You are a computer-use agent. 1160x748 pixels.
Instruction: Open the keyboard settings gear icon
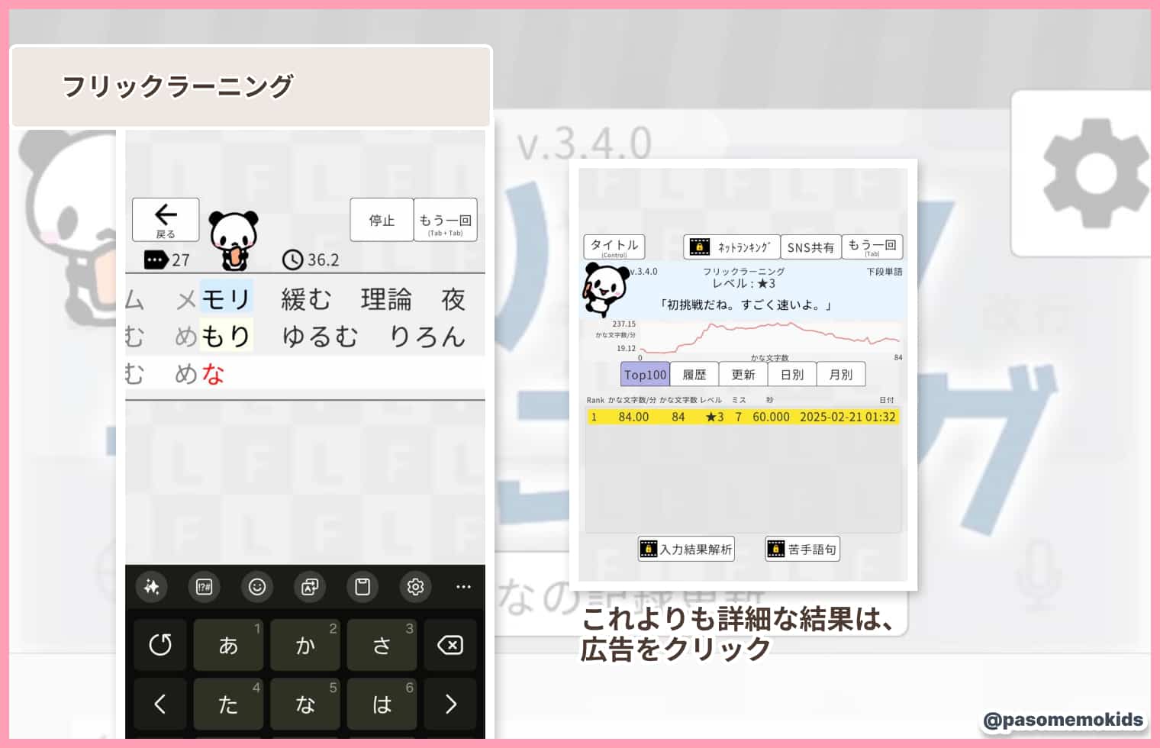415,587
